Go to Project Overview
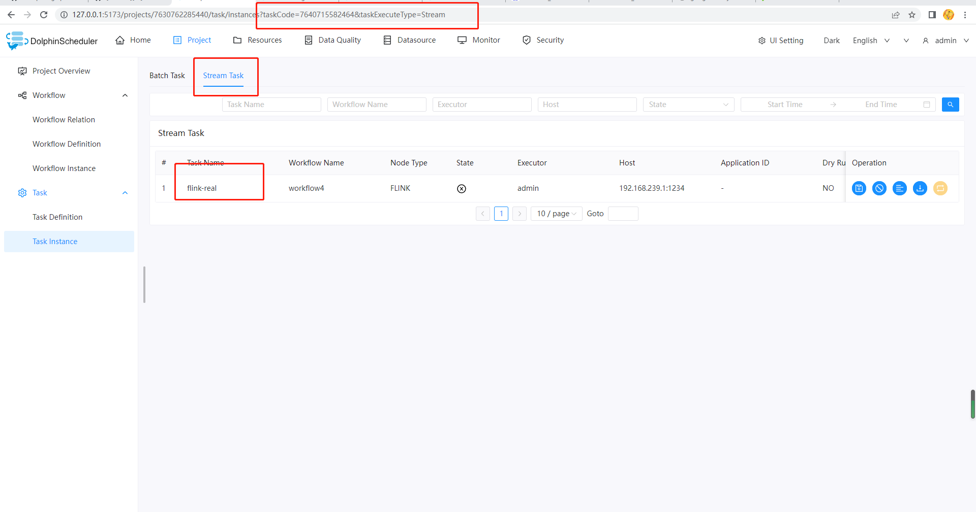This screenshot has width=976, height=512. [61, 71]
